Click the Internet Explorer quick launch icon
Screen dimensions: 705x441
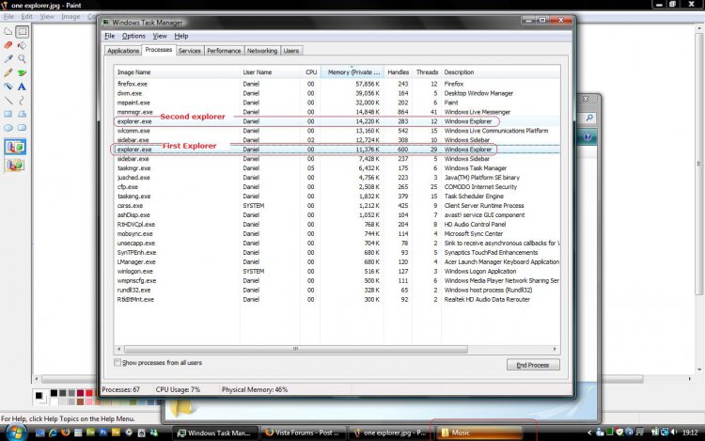[x=53, y=433]
